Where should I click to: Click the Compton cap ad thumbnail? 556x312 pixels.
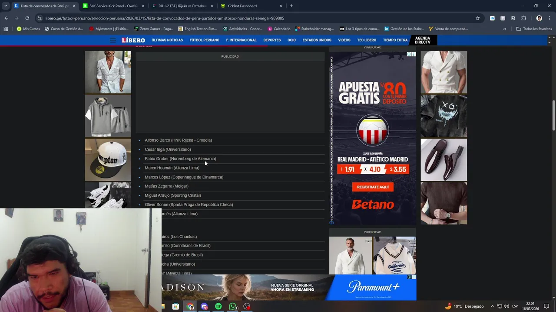[108, 159]
